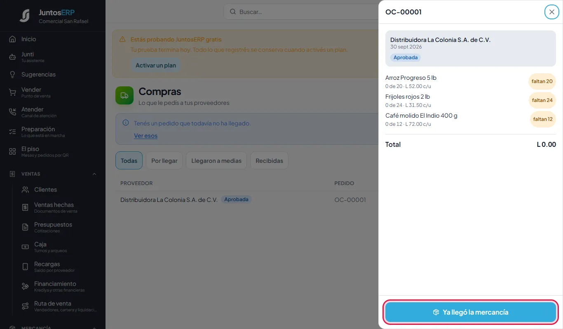Click the L 0.00 total amount
This screenshot has width=563, height=329.
(x=546, y=144)
